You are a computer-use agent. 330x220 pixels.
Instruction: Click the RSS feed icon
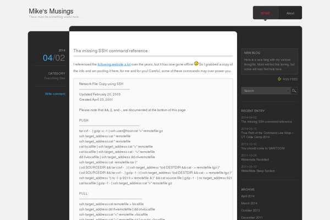coord(279,79)
